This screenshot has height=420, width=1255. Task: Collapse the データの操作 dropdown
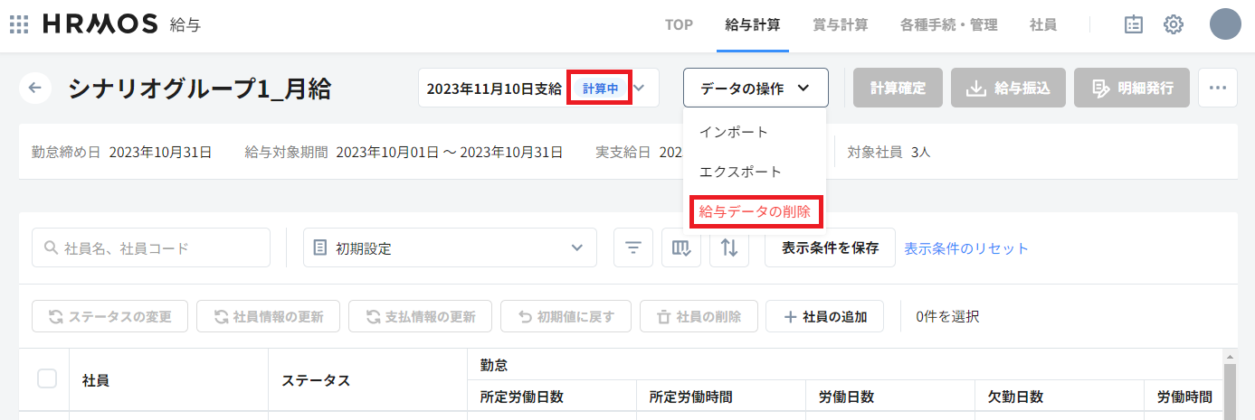click(756, 88)
